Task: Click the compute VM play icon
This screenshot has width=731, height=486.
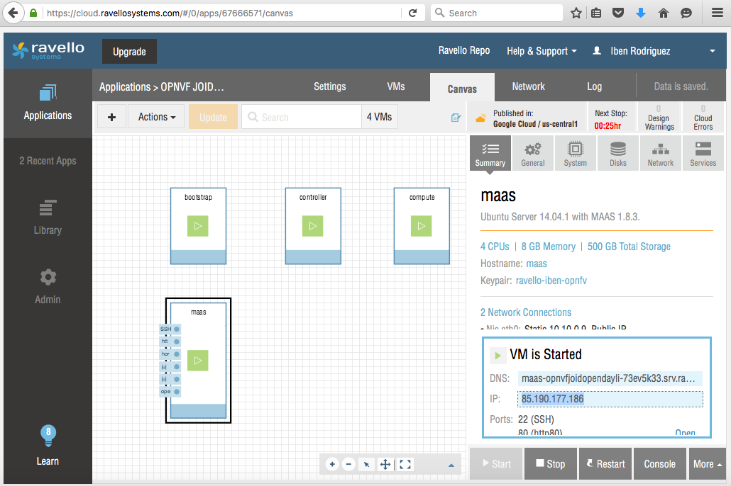Action: [421, 226]
